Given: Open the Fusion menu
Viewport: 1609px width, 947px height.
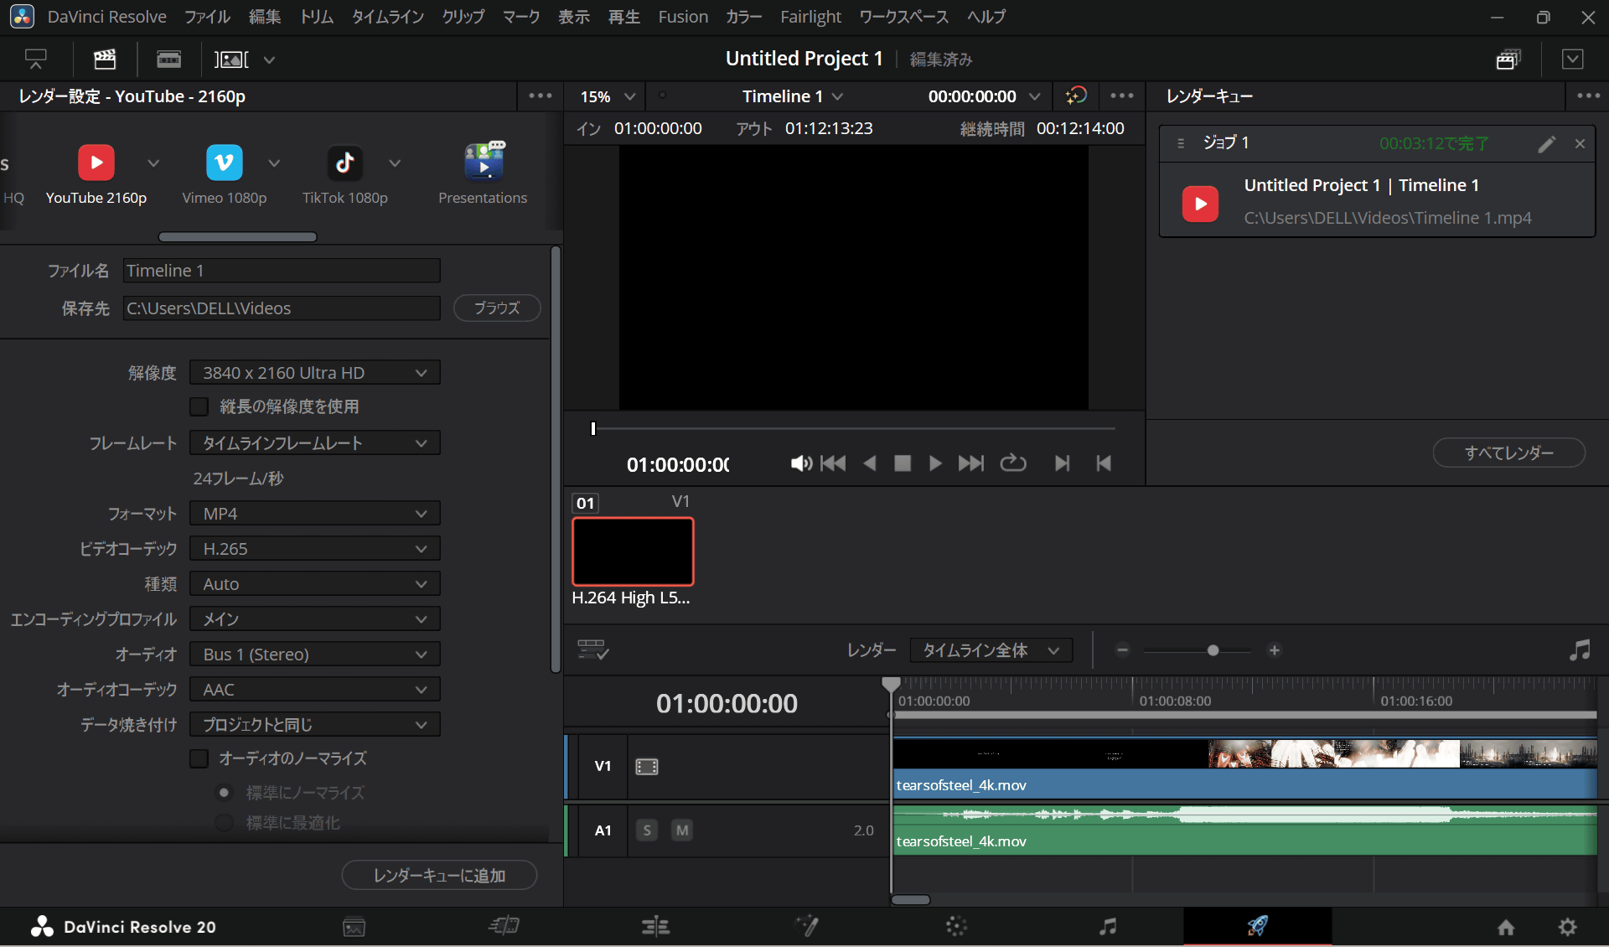Looking at the screenshot, I should [682, 17].
